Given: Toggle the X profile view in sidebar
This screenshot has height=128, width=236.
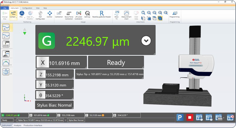Looking at the screenshot, I should pyautogui.click(x=6, y=28).
